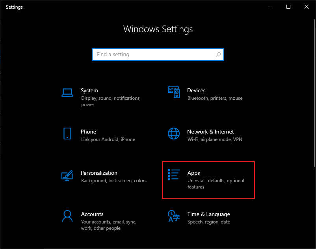Image resolution: width=316 pixels, height=249 pixels.
Task: Click the vertical scrollbar on the right
Action: coord(314,93)
